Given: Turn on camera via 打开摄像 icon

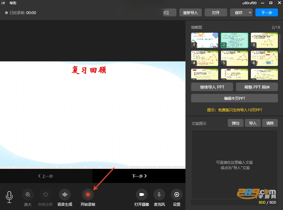Looking at the screenshot, I should 142,194.
